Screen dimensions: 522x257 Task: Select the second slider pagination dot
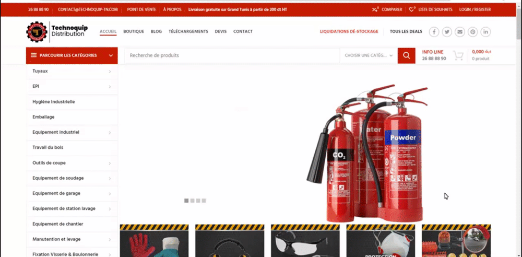click(x=192, y=201)
